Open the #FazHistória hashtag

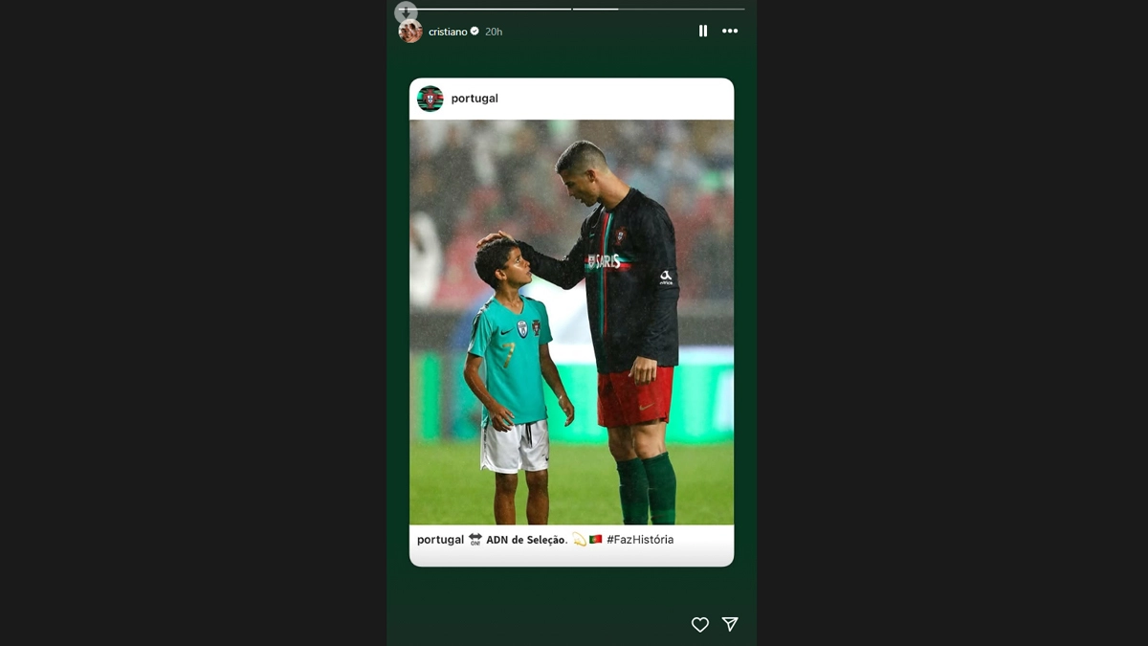point(640,540)
